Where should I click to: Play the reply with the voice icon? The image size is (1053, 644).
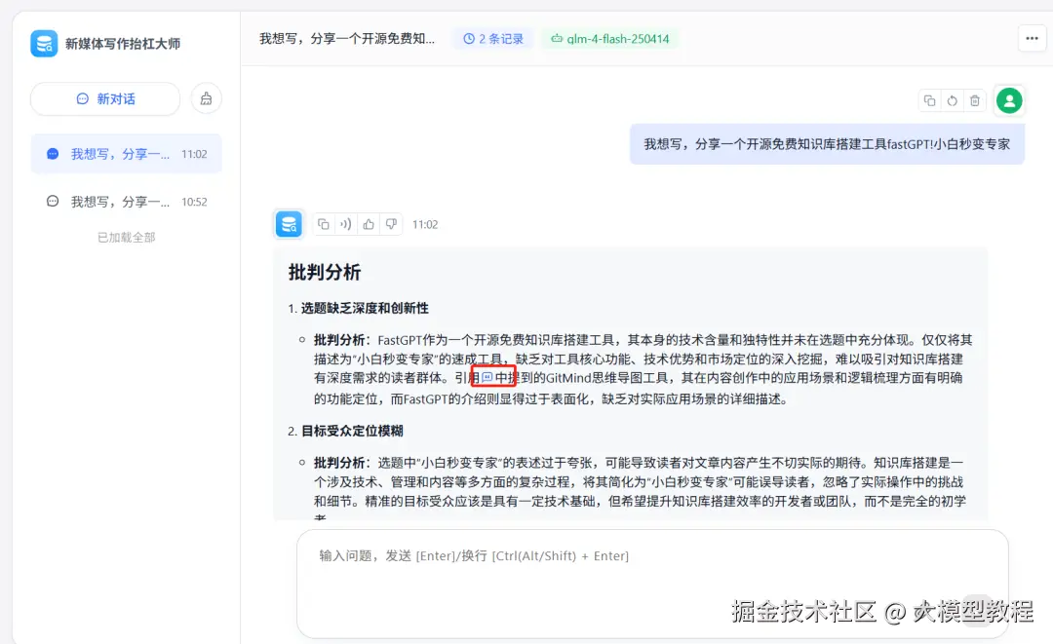click(346, 224)
